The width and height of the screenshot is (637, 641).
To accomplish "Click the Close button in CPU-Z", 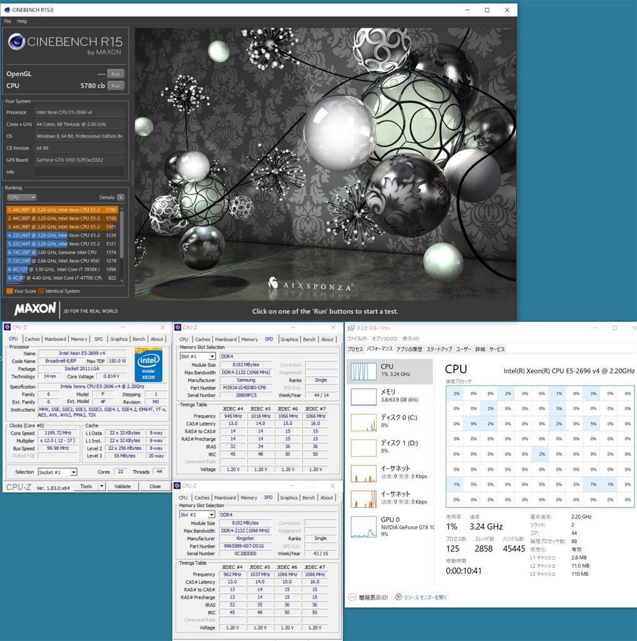I will (155, 486).
